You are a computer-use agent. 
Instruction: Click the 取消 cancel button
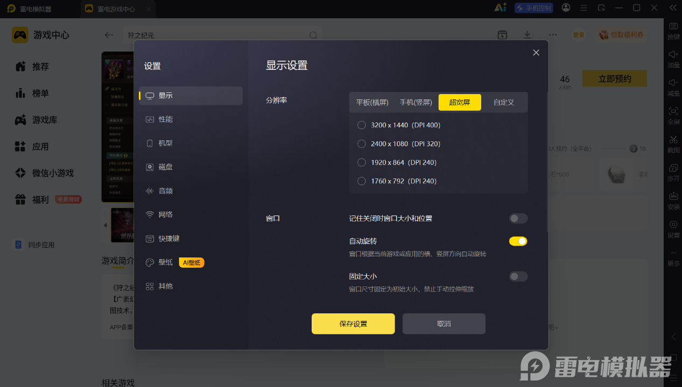[x=444, y=324]
